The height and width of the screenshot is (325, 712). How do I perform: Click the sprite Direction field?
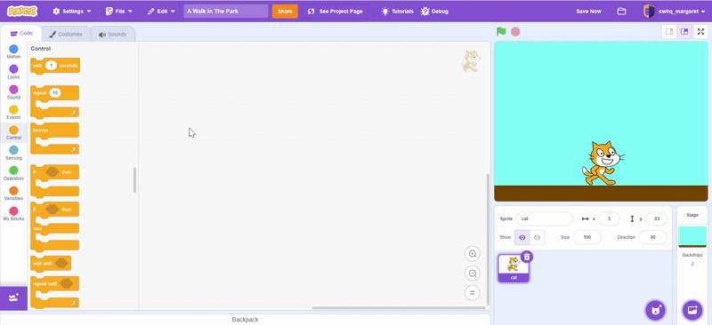coord(652,237)
